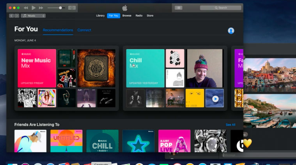Screen dimensions: 296x165
Task: Open the album showing man sitting at table
Action: (175, 98)
